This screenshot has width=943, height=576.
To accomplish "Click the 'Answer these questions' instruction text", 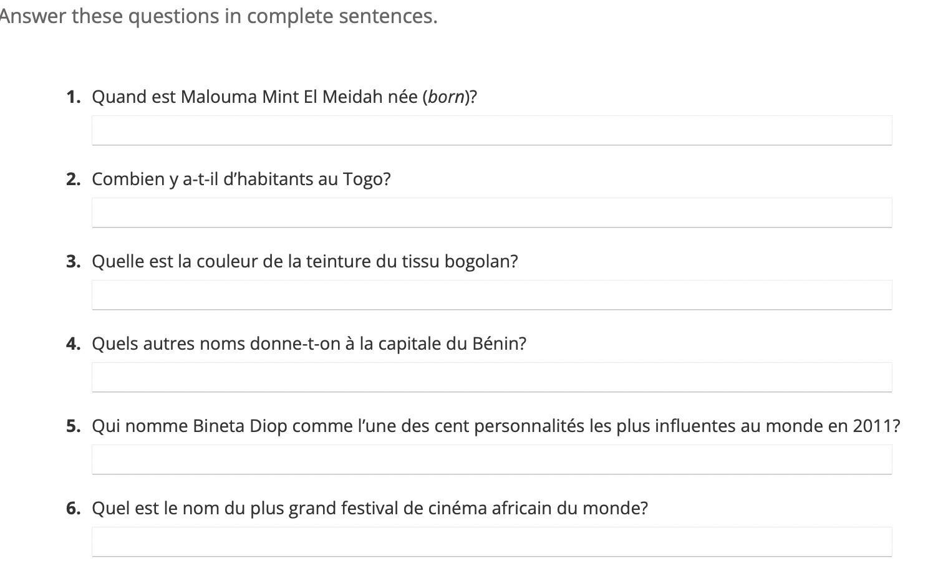I will [x=218, y=16].
